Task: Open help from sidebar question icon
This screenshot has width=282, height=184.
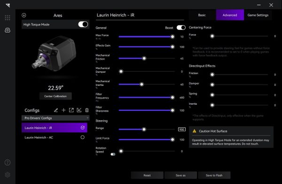Action: tap(8, 162)
